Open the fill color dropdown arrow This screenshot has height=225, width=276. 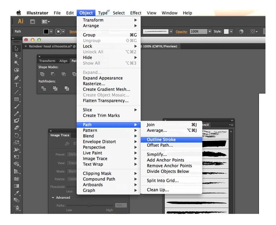click(x=51, y=31)
